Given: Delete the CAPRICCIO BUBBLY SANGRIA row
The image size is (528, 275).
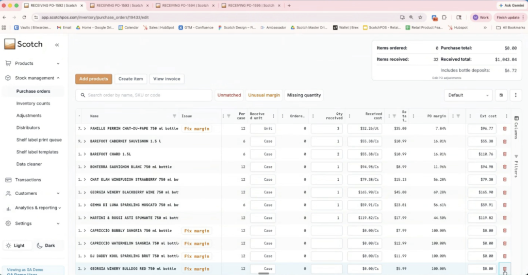Looking at the screenshot, I should click(504, 231).
